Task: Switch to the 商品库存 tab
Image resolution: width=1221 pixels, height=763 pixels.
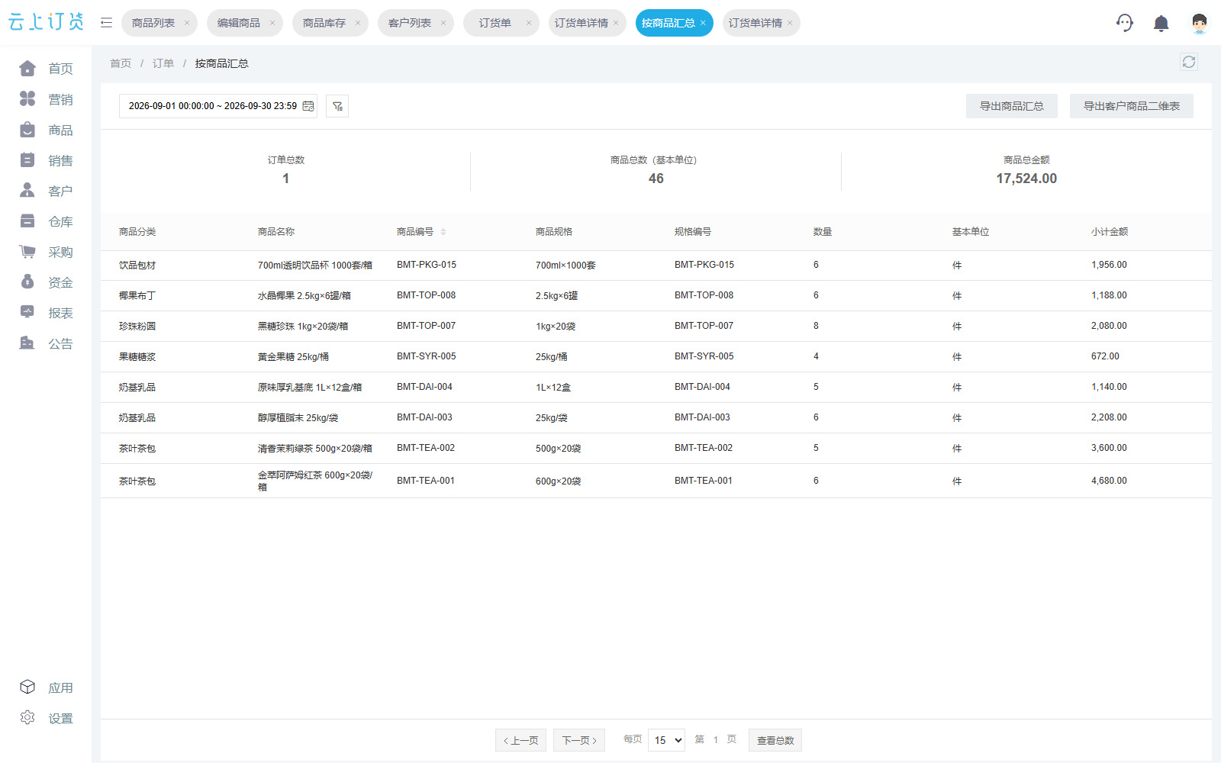Action: 324,23
